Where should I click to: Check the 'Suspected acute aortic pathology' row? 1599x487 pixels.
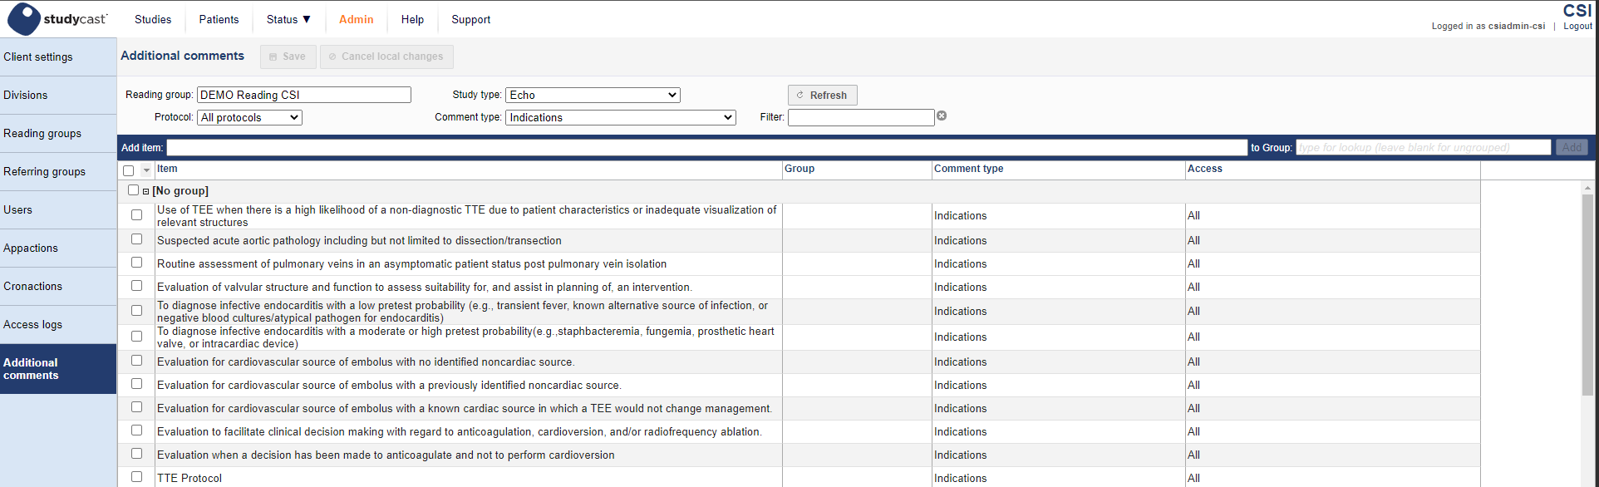137,239
